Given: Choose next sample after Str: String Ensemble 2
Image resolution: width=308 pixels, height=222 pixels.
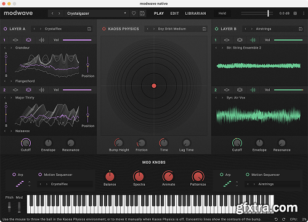Looking at the screenshot, I should point(222,48).
